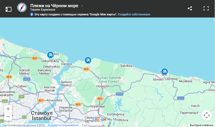Click the Tripster Experience author text
Screen dimensions: 215x127
pos(43,10)
